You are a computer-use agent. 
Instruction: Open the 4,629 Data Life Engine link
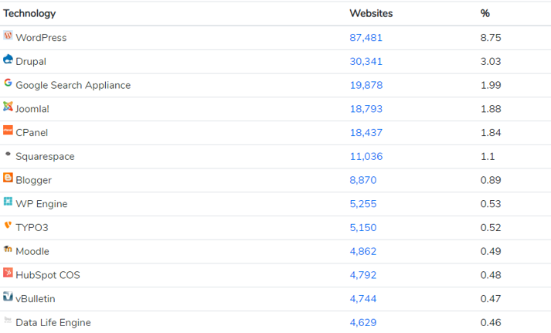tap(363, 322)
